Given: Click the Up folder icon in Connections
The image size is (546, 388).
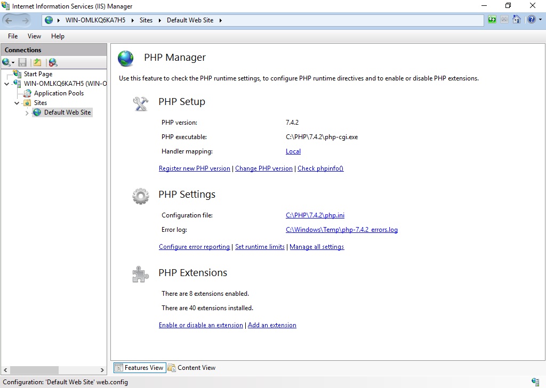Looking at the screenshot, I should [37, 62].
